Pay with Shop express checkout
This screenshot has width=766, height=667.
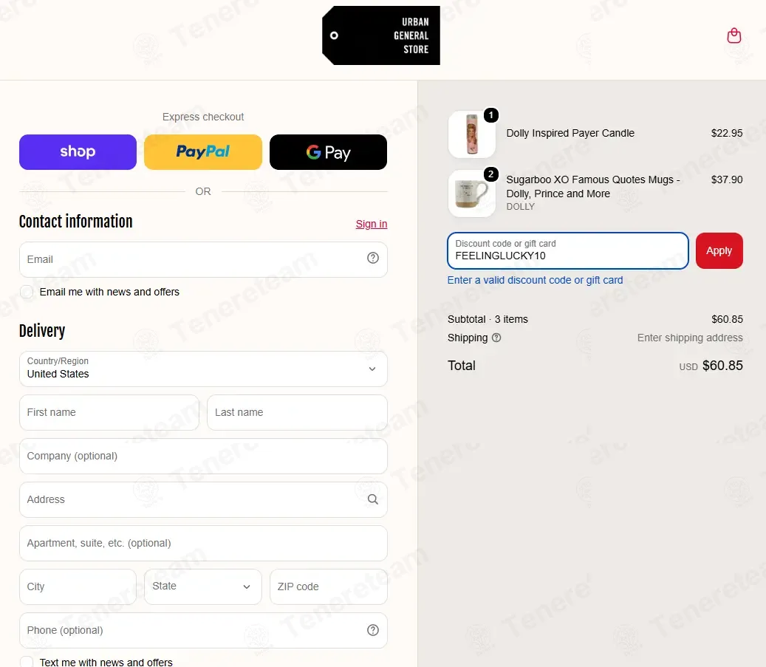(78, 152)
